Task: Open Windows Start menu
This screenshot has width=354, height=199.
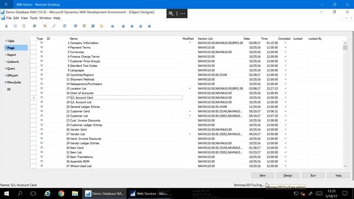Action: [x=7, y=193]
